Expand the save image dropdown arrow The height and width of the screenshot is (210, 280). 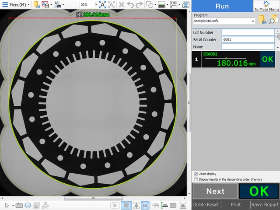(x=51, y=5)
